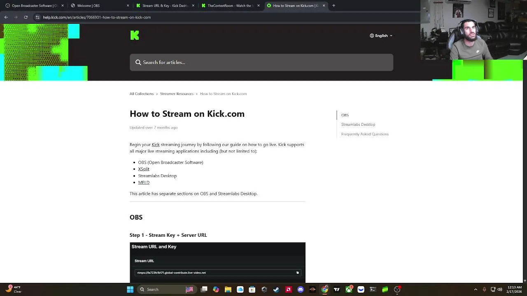527x296 pixels.
Task: Open the Windows Start menu
Action: (130, 289)
